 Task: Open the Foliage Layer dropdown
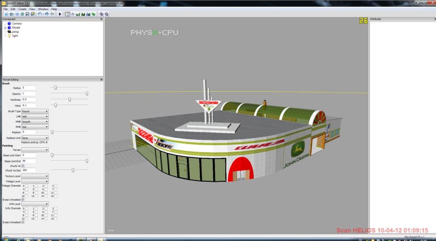tap(35, 182)
